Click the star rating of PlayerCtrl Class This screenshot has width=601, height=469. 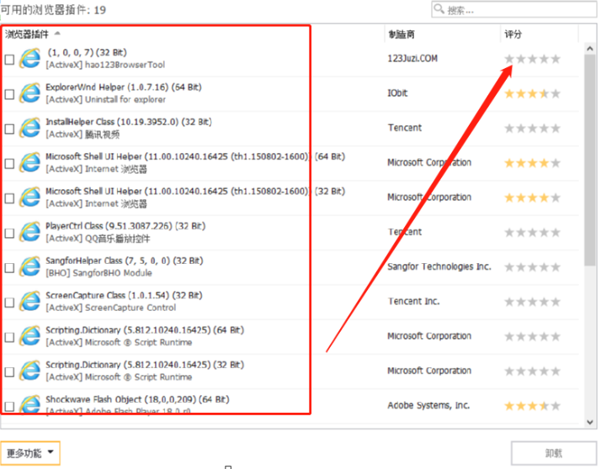click(x=532, y=232)
